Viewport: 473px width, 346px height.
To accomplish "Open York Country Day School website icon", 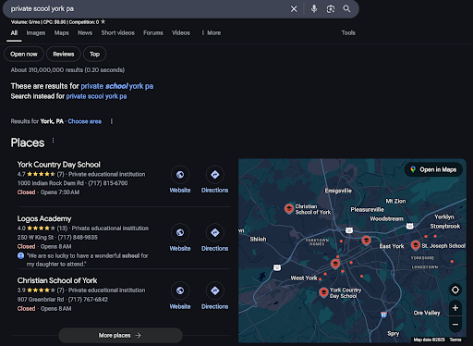I will click(180, 175).
